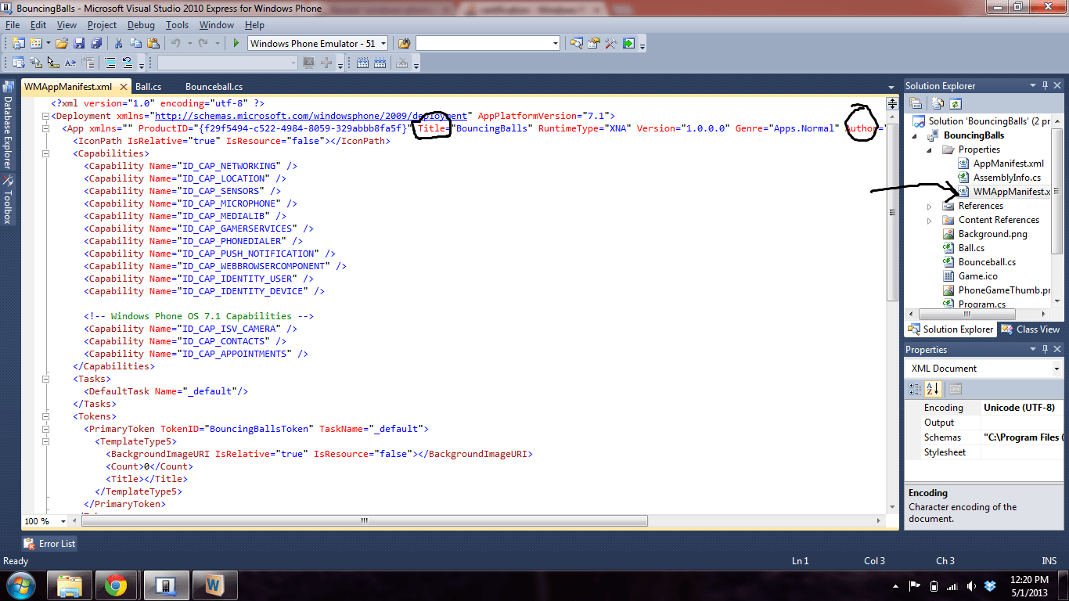
Task: Save the current file with the Save icon
Action: coord(78,44)
